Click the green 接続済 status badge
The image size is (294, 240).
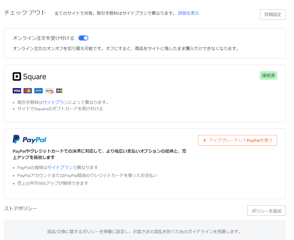click(268, 75)
